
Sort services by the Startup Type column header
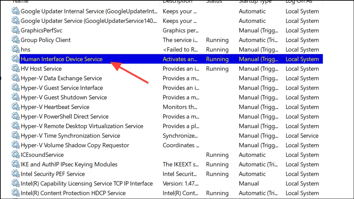tap(255, 2)
